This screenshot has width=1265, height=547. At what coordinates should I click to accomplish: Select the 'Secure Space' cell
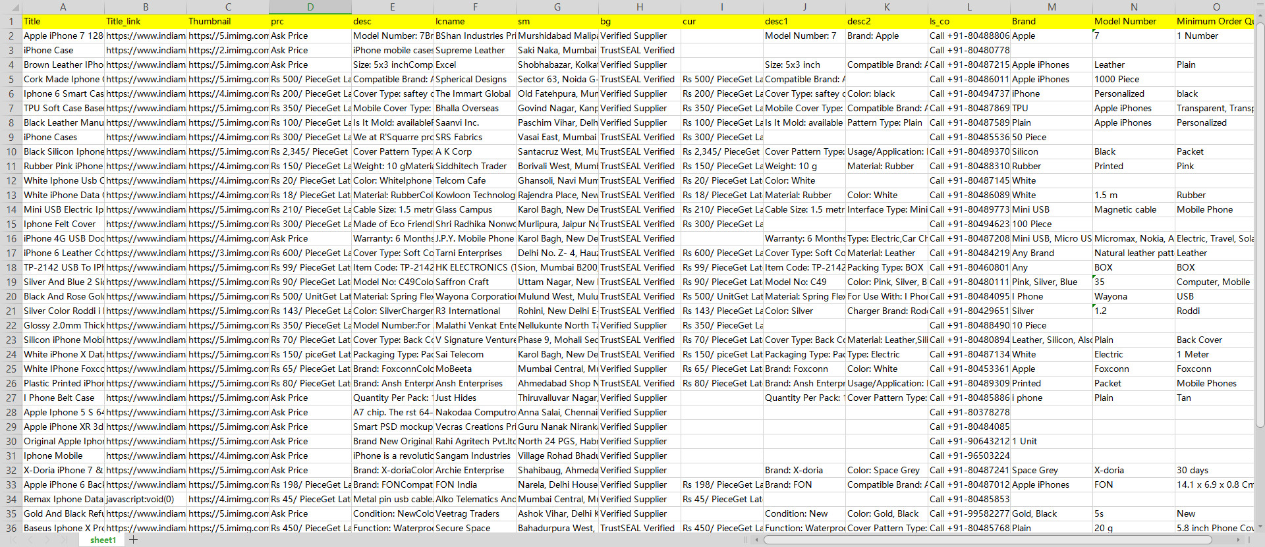(x=475, y=529)
